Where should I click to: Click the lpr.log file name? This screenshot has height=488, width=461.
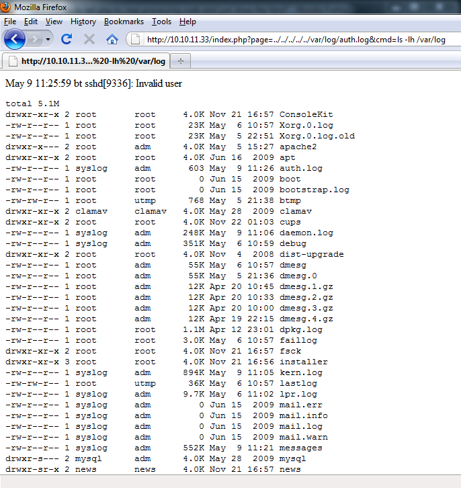[x=298, y=395]
